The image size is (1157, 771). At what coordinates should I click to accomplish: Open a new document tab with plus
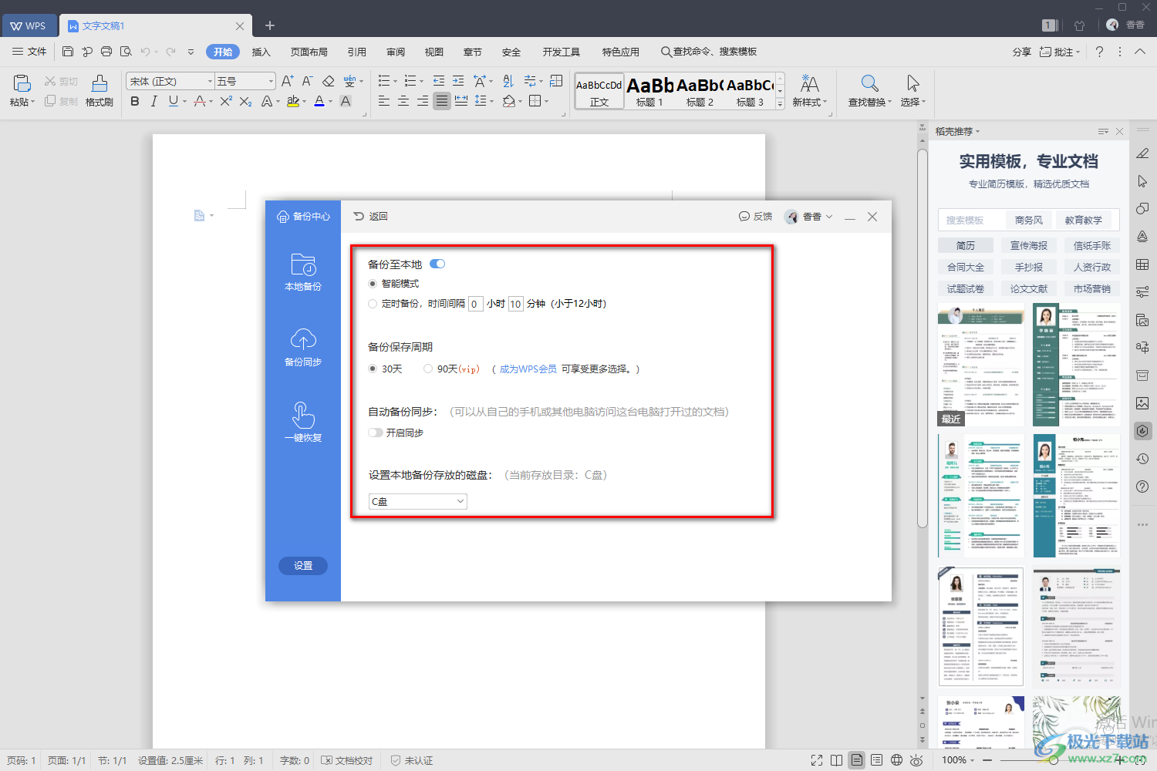click(270, 25)
